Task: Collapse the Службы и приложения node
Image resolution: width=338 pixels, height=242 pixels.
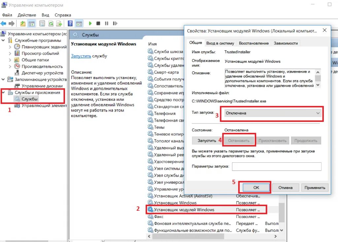Action: point(3,93)
